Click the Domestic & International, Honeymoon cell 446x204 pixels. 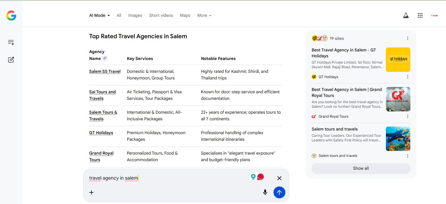tap(151, 75)
